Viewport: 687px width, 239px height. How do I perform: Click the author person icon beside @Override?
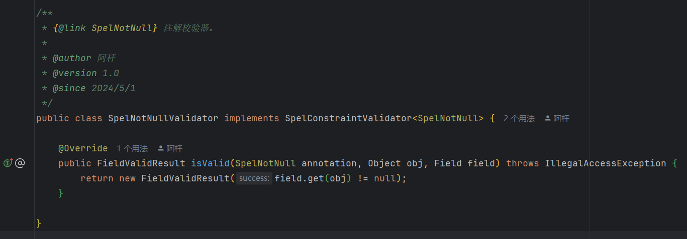pyautogui.click(x=161, y=148)
